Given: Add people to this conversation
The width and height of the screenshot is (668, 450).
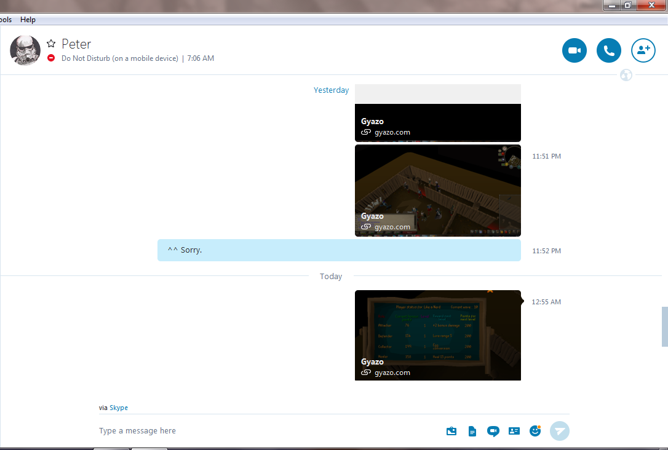Looking at the screenshot, I should pyautogui.click(x=643, y=50).
